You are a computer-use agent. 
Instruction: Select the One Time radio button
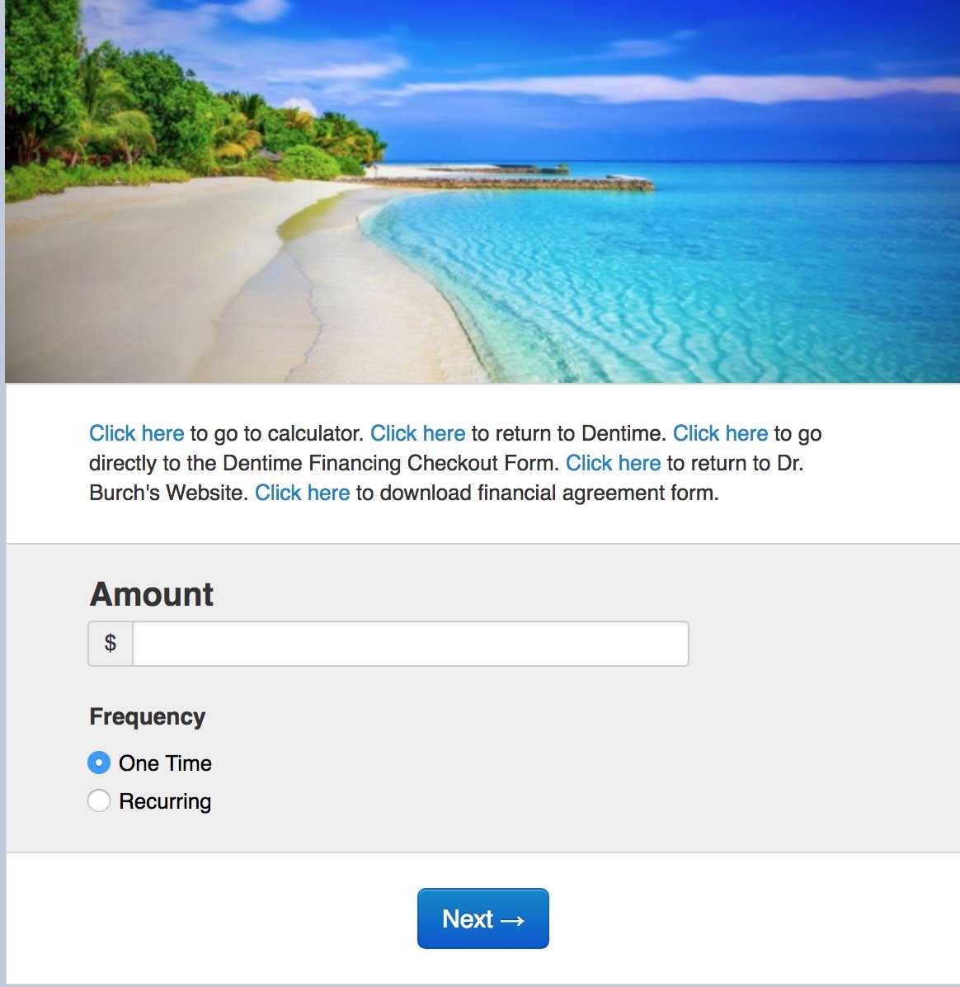click(x=99, y=763)
